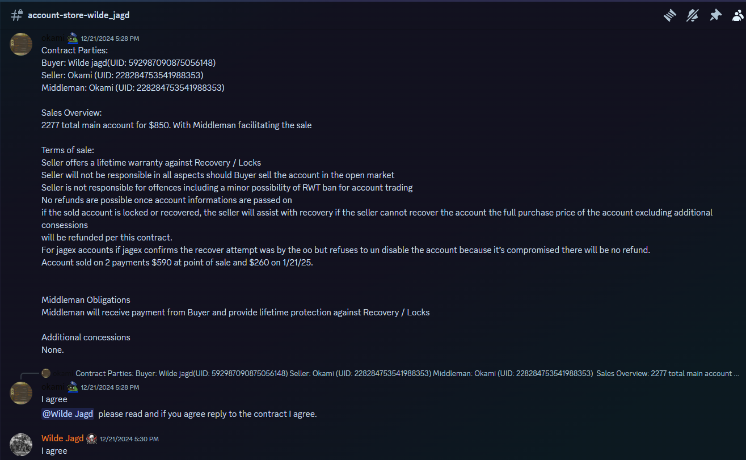This screenshot has height=460, width=746.
Task: Click the @Wilde Jagd mention
Action: point(68,413)
